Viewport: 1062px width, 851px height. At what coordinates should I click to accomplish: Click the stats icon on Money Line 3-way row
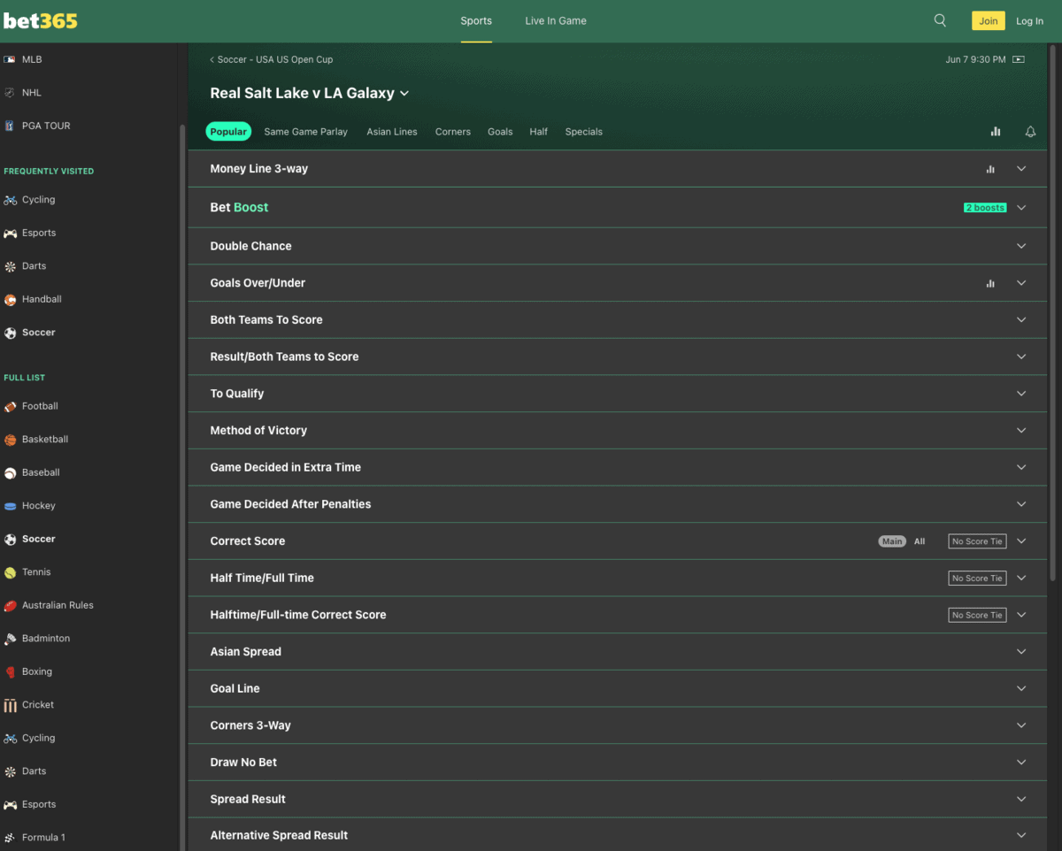pos(990,169)
